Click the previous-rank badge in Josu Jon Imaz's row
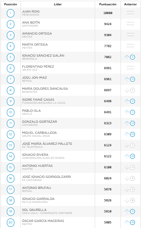Screen dimensions: 141x228 (x=132, y=79)
